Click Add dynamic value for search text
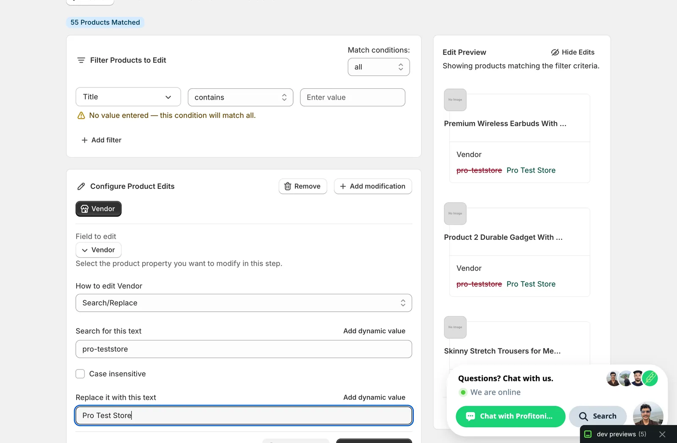The width and height of the screenshot is (677, 443). point(374,331)
